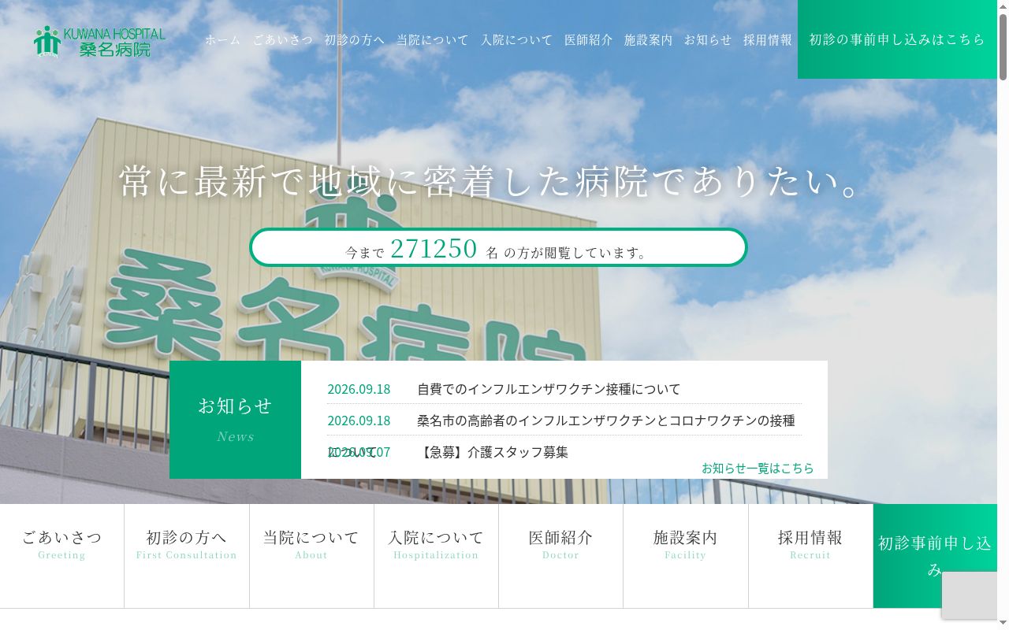Open the 施設案内 Facility tile
The width and height of the screenshot is (1009, 630).
tap(686, 556)
